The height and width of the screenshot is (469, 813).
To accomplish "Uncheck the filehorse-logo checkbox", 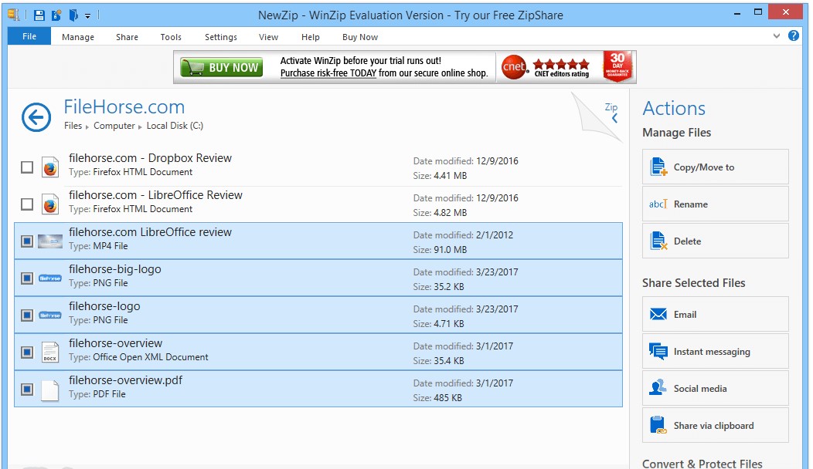I will pyautogui.click(x=27, y=315).
